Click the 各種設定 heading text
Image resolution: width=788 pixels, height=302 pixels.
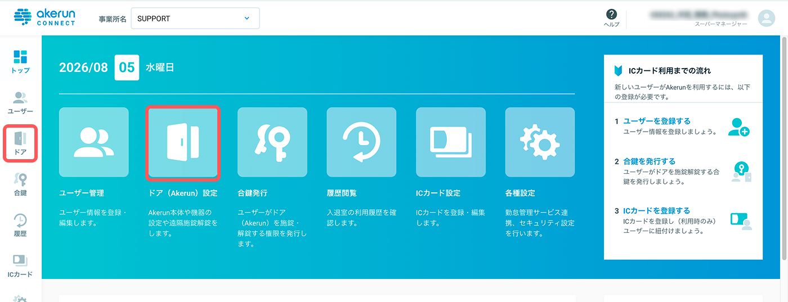(520, 193)
